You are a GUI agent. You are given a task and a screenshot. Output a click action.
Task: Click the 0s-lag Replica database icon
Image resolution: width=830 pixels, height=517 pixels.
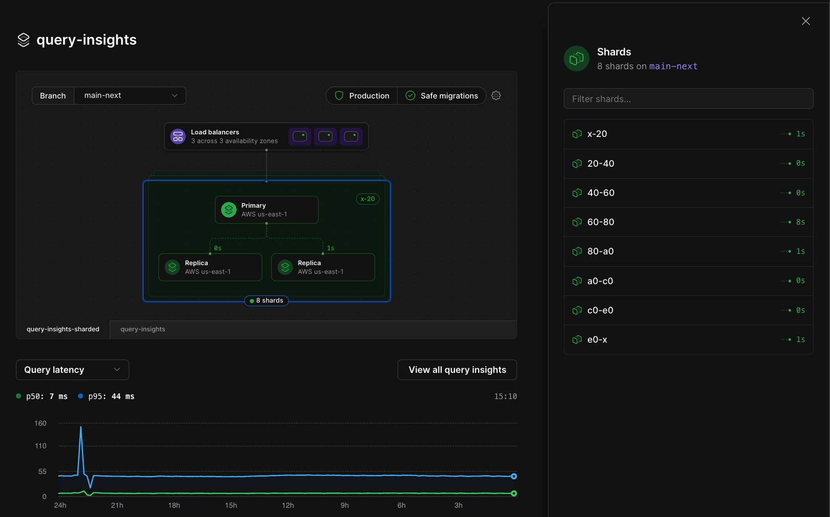point(172,267)
